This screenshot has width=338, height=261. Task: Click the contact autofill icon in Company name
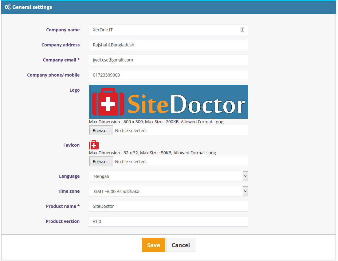(242, 30)
